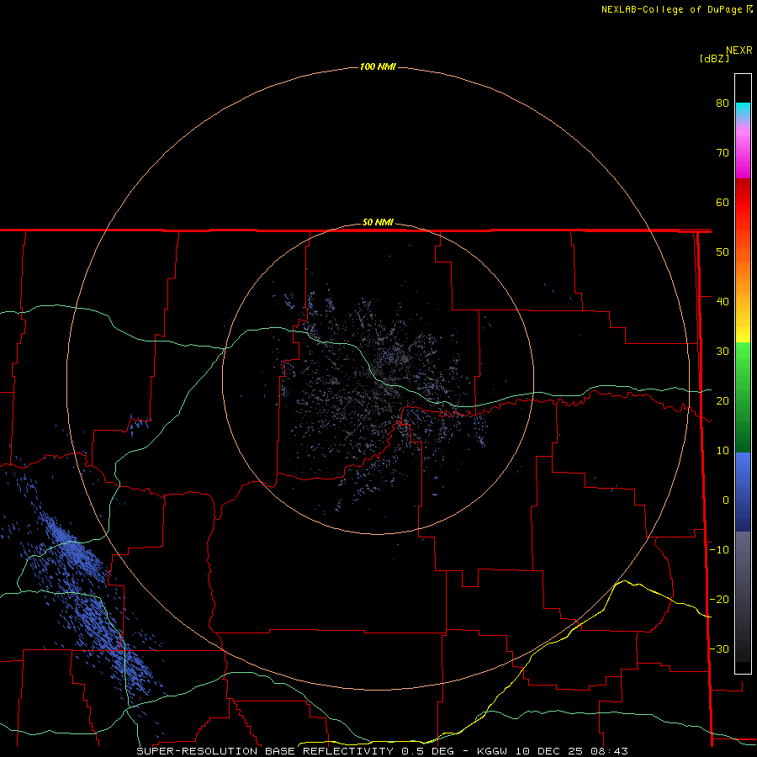Click the 40 value on dBZ scale
The image size is (757, 757).
point(723,302)
